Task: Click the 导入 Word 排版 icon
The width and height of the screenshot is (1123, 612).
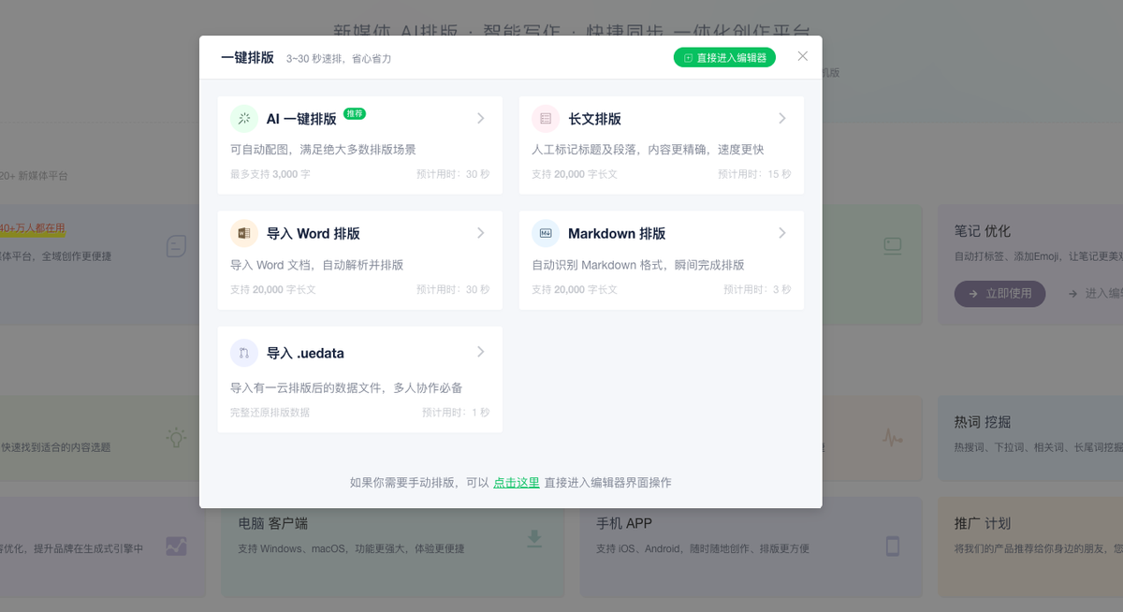Action: pyautogui.click(x=244, y=233)
